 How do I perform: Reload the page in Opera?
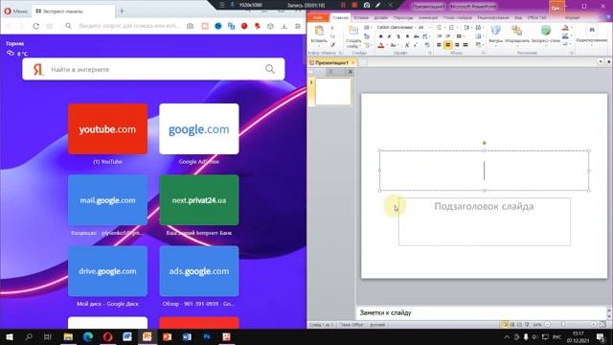35,26
